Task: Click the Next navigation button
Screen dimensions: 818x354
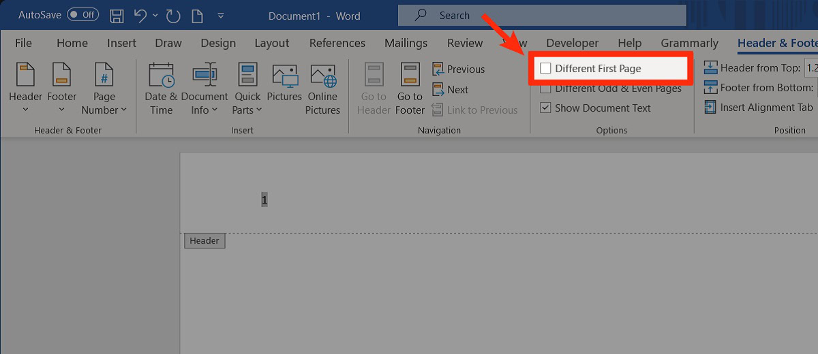Action: [x=451, y=90]
